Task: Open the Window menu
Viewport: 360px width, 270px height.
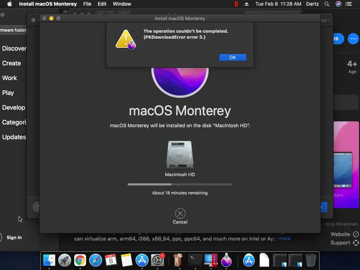Action: coord(122,4)
